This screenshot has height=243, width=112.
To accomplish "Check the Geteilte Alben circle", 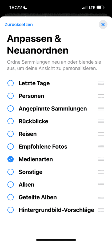I will [10, 198].
